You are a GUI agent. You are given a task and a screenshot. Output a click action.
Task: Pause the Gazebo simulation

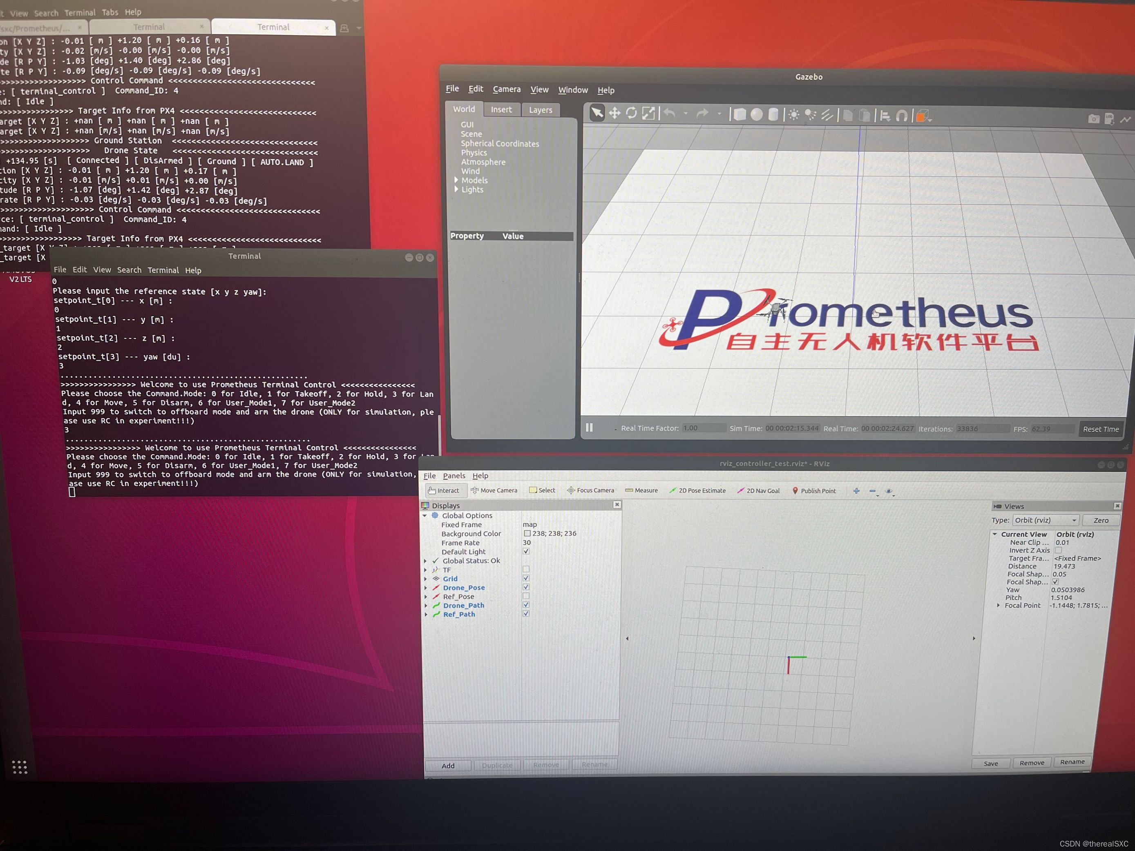[589, 427]
